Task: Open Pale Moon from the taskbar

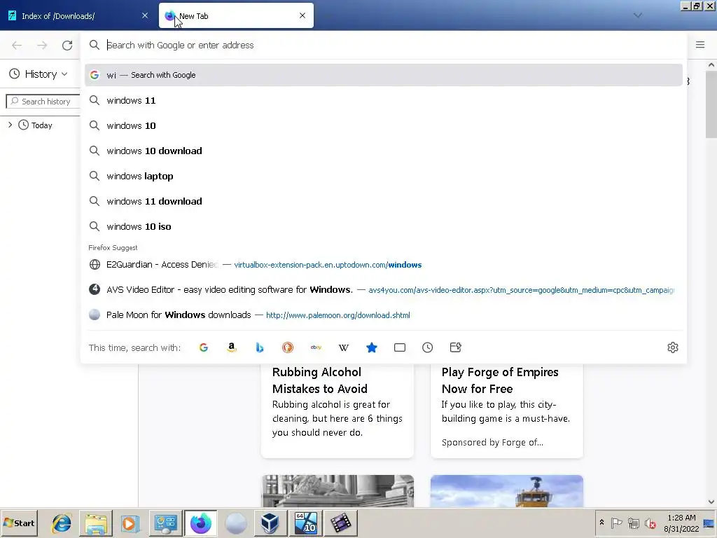Action: [236, 523]
